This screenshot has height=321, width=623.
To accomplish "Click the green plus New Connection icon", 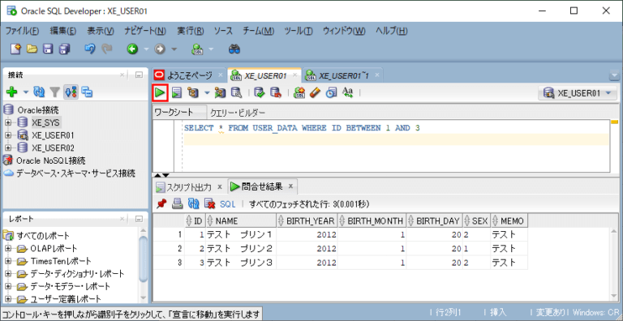I will click(x=12, y=92).
